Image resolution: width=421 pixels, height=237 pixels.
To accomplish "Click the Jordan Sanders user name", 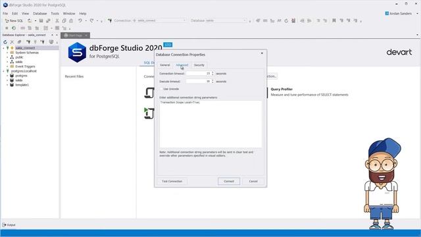I will [x=401, y=13].
